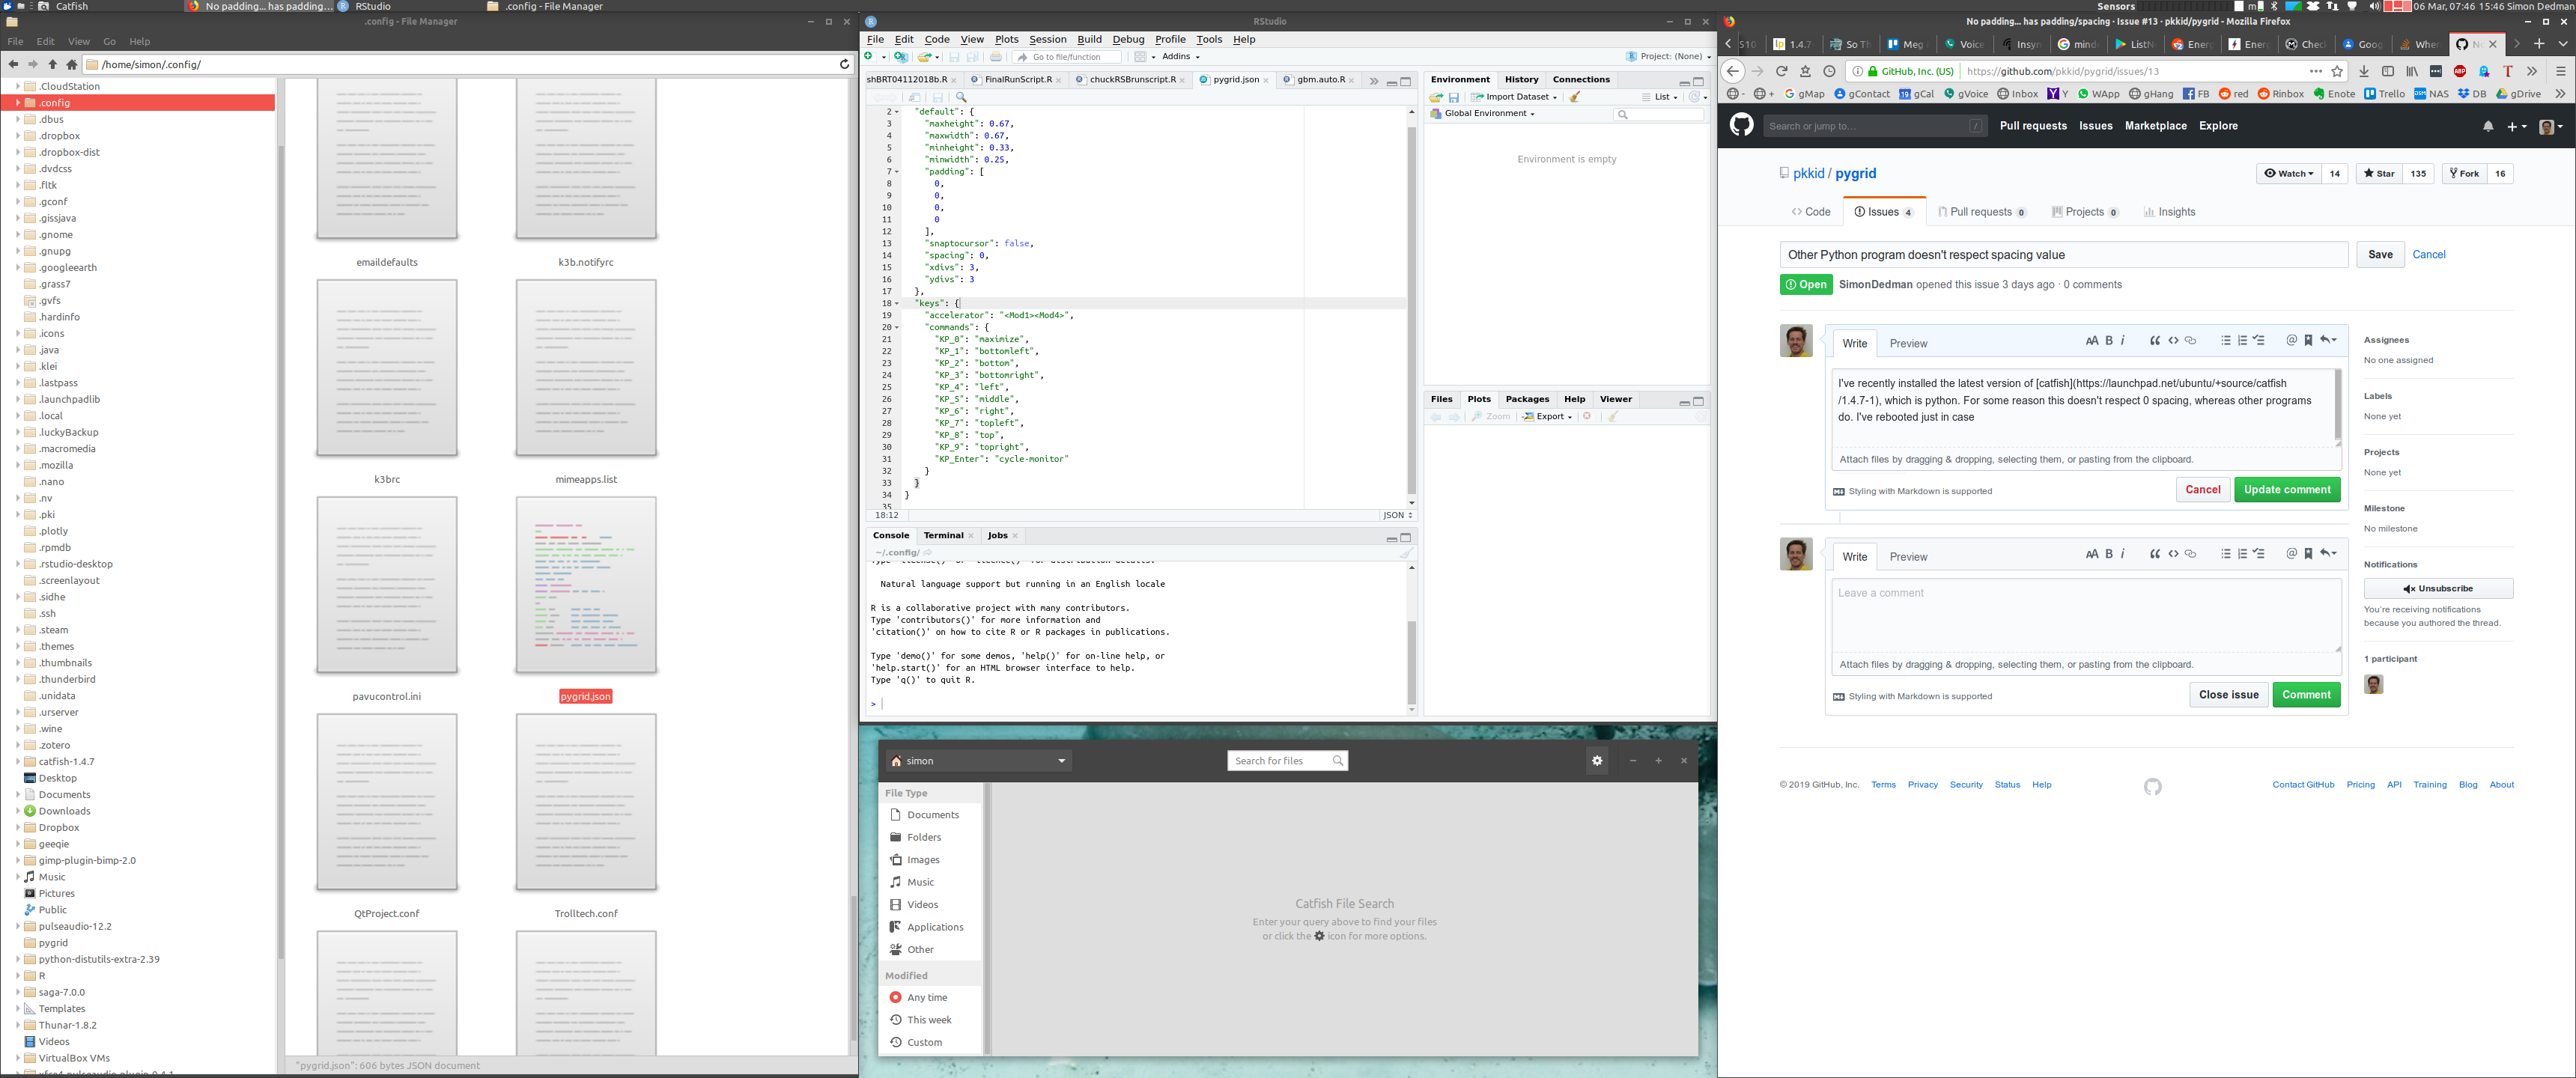Image resolution: width=2576 pixels, height=1078 pixels.
Task: Click the Update comment button
Action: 2287,490
